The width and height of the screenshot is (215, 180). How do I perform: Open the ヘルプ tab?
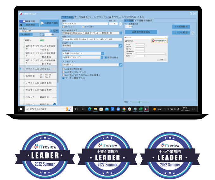(122, 17)
